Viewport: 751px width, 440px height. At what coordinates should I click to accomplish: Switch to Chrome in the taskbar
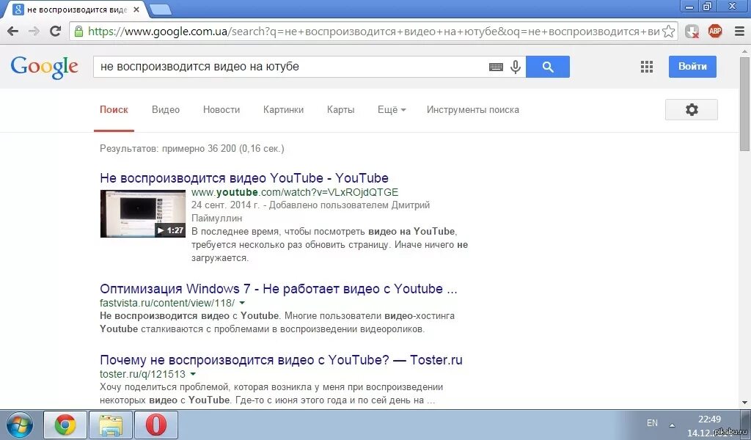65,425
